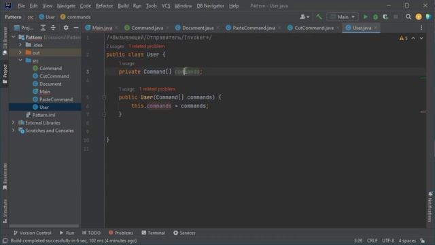
Task: Open the Problems tool window
Action: (x=121, y=233)
